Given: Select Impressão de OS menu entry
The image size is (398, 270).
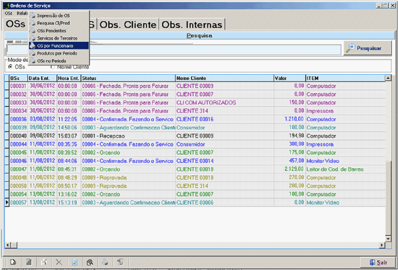Looking at the screenshot, I should 53,16.
